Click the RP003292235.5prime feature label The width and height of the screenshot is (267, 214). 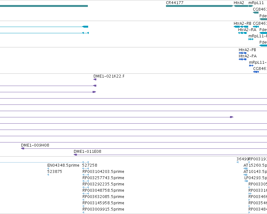(103, 184)
